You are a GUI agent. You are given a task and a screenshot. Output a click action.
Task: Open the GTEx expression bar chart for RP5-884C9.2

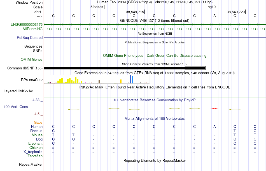tap(96, 79)
